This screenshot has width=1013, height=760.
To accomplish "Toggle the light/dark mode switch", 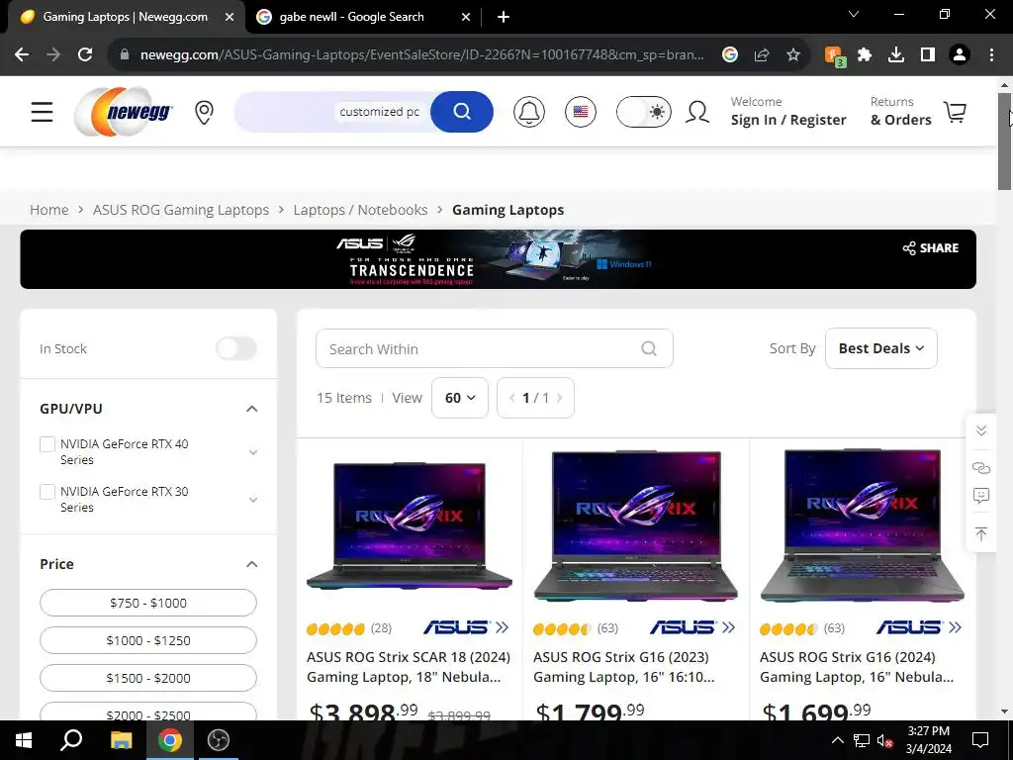I will click(643, 112).
